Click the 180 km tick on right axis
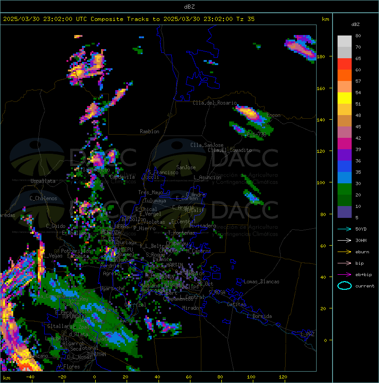Viewport: 379px width, 383px height. coord(321,56)
